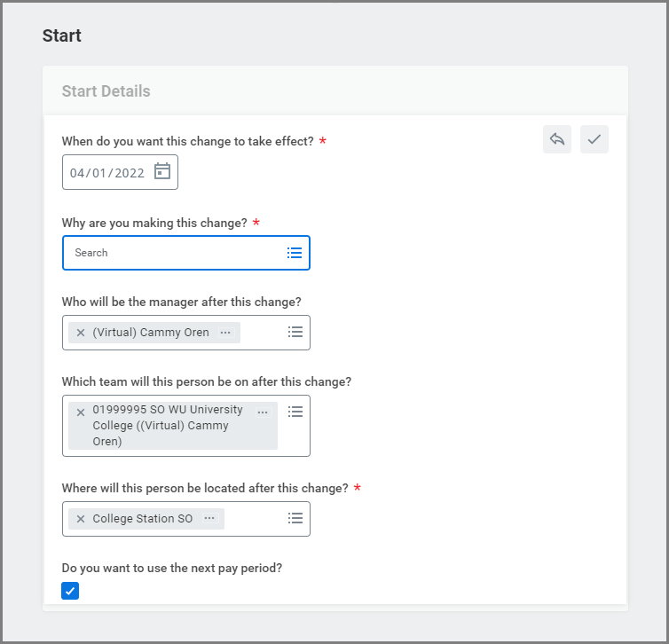The image size is (669, 644).
Task: Open prompt list for change reason
Action: (295, 253)
